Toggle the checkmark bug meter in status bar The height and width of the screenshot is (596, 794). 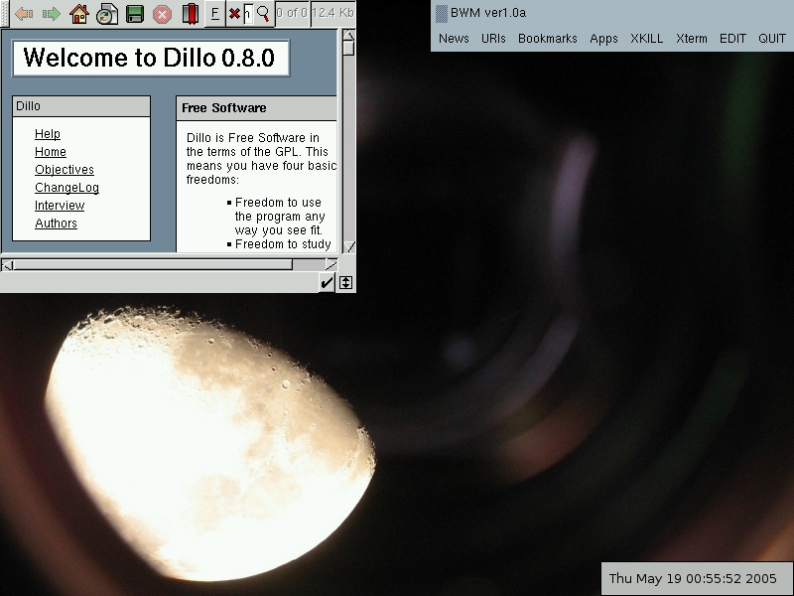point(327,283)
